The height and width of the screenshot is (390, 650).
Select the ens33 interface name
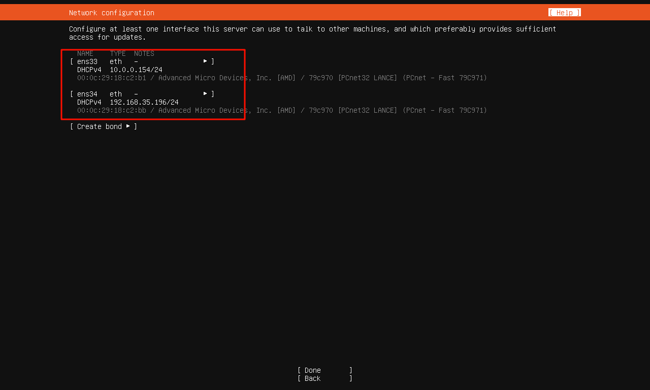(87, 61)
